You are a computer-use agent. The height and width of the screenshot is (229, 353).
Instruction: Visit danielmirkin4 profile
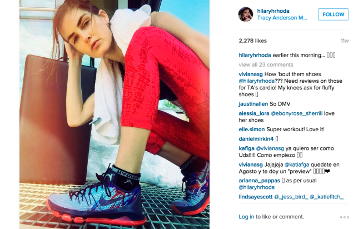pyautogui.click(x=256, y=139)
